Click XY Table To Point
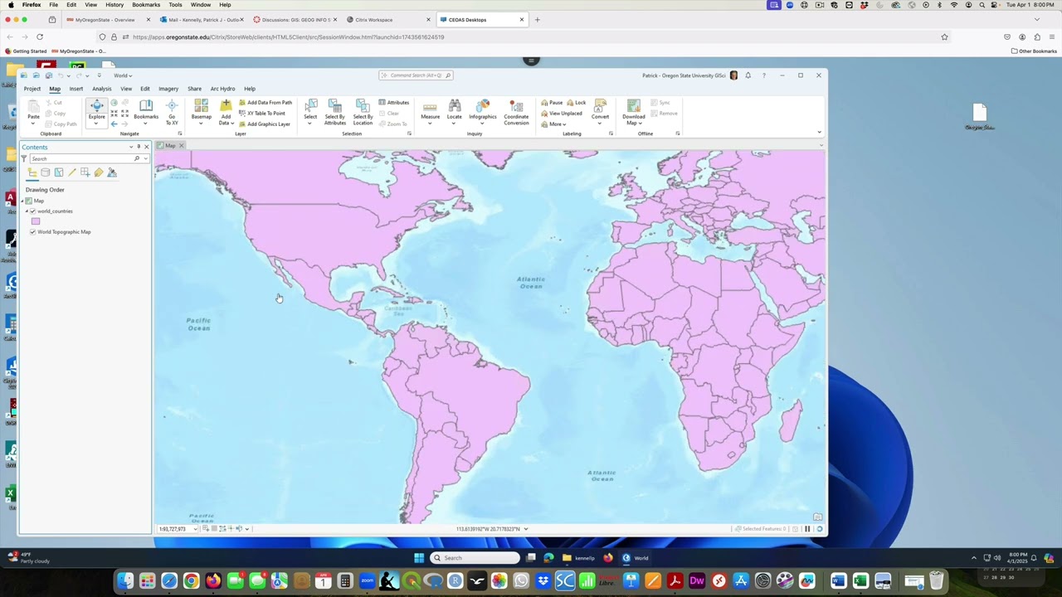1062x597 pixels. tap(261, 114)
